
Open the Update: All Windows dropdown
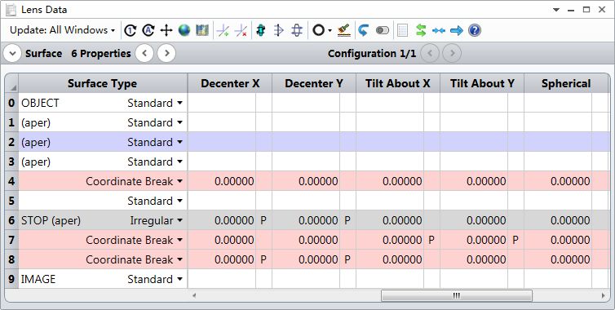tap(62, 30)
